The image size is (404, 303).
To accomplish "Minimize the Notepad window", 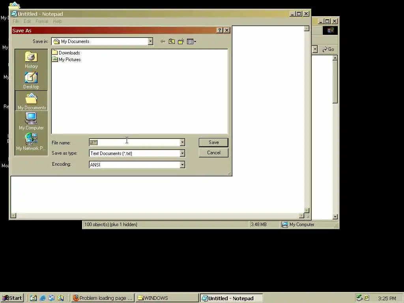I will click(292, 14).
